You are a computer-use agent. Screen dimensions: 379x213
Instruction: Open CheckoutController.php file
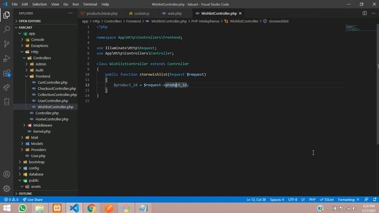[57, 89]
